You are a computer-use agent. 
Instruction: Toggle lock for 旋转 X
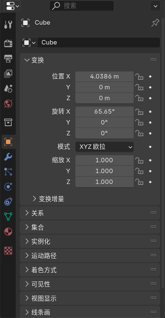(139, 111)
